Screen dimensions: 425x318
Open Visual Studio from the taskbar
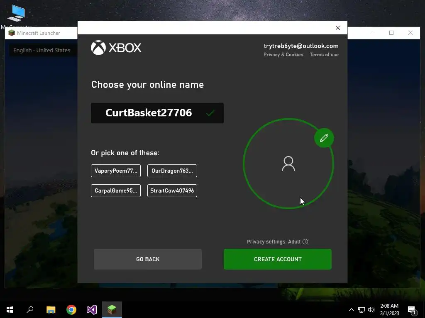tap(92, 310)
